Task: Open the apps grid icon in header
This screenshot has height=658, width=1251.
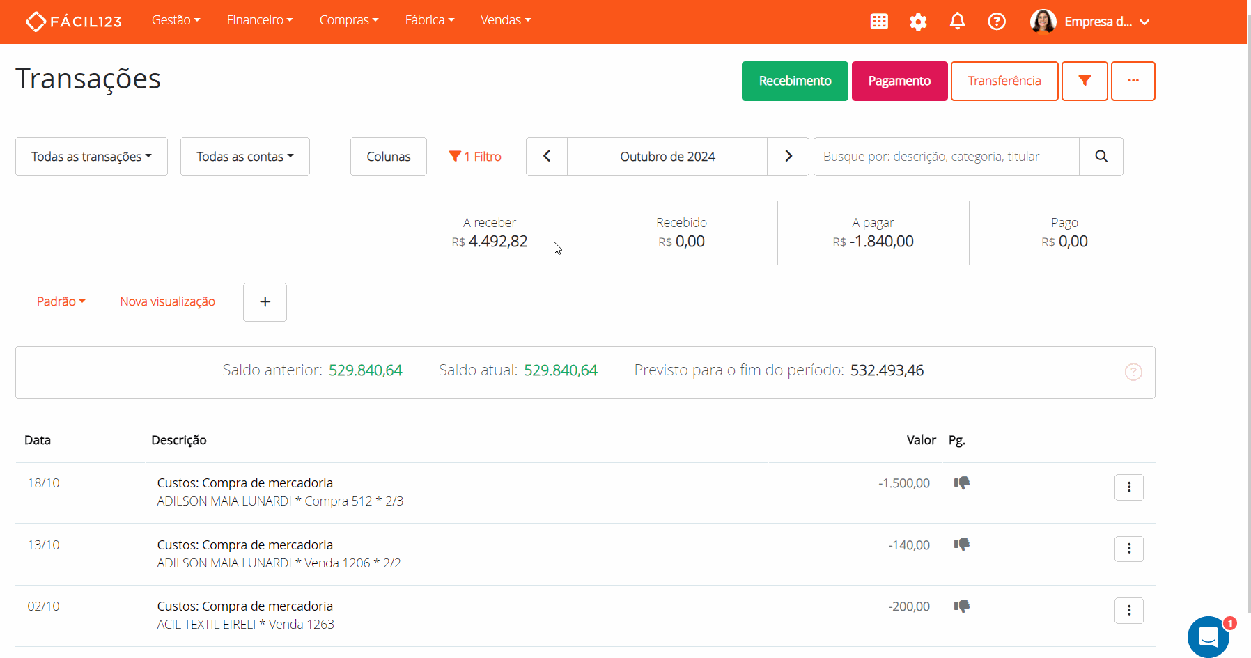Action: [x=879, y=22]
